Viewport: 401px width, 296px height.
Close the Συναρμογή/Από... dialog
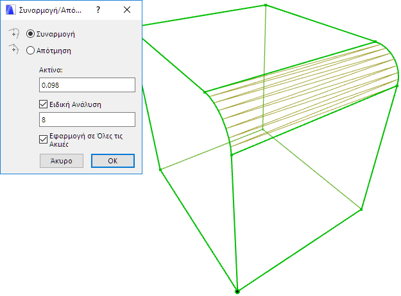coord(127,10)
